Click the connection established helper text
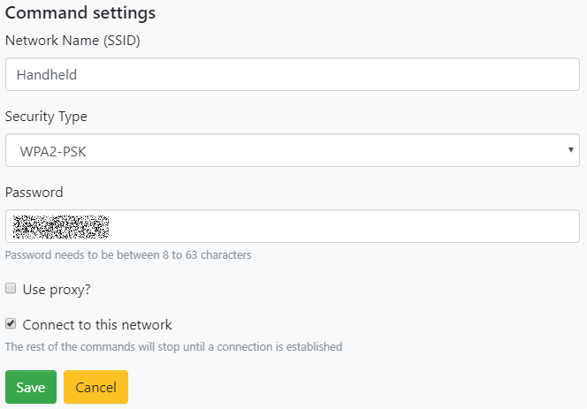The image size is (587, 409). (x=173, y=346)
